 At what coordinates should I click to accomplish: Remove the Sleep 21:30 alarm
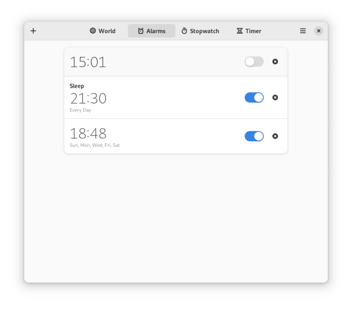pyautogui.click(x=275, y=97)
